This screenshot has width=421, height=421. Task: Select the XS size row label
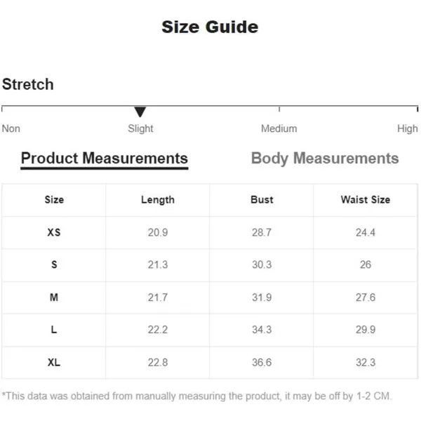[54, 232]
